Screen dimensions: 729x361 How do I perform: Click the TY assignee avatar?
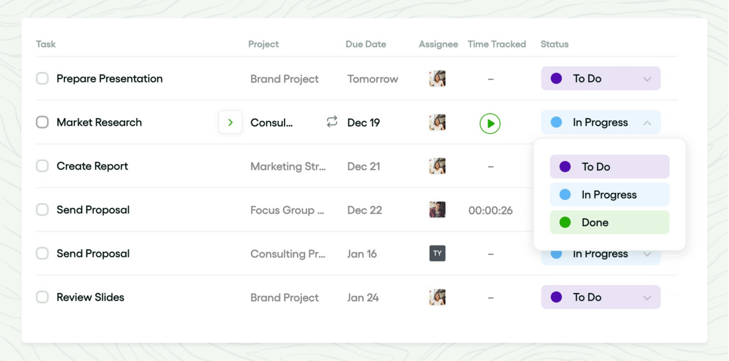[437, 253]
